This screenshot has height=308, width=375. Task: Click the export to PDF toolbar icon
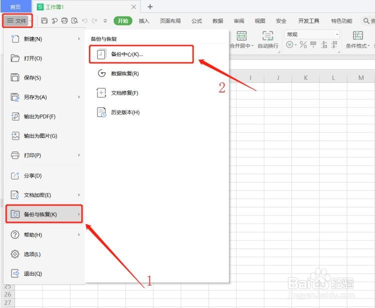54,21
